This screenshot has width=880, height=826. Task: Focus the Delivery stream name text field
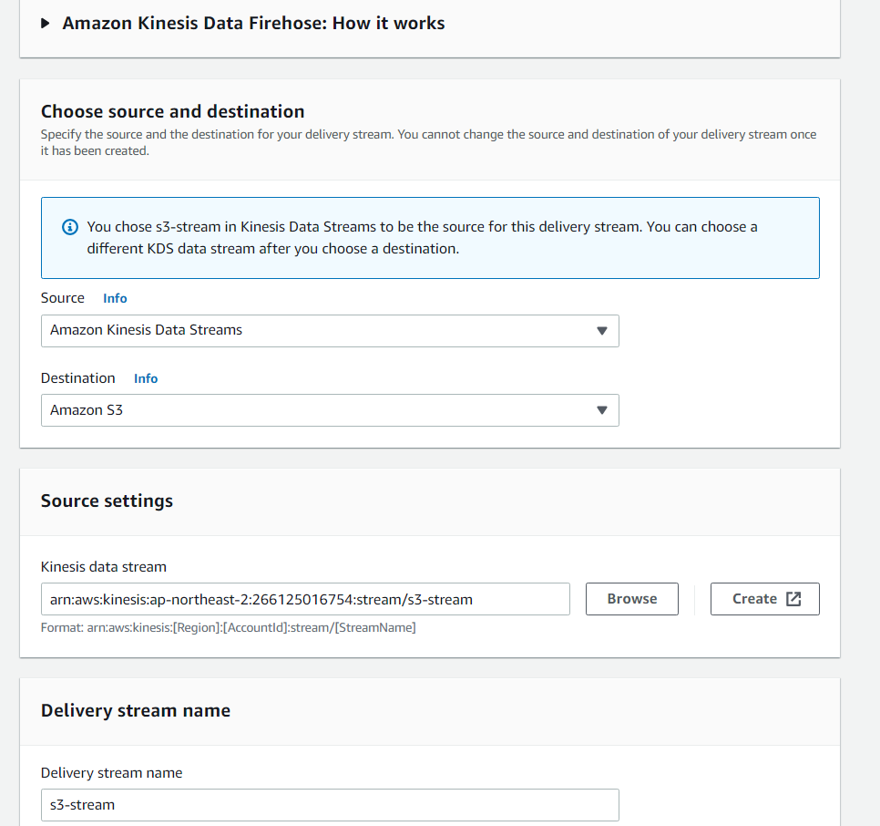point(330,805)
